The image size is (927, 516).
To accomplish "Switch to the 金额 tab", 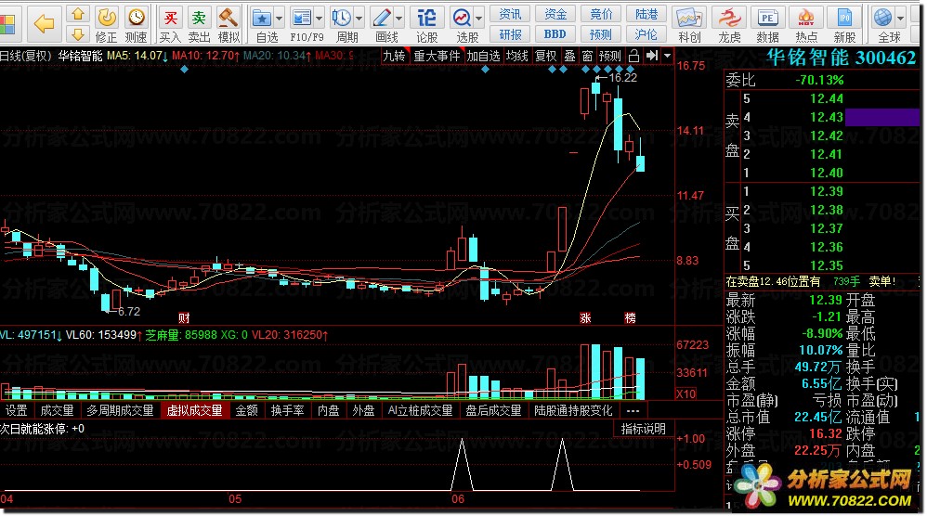I will pyautogui.click(x=246, y=410).
